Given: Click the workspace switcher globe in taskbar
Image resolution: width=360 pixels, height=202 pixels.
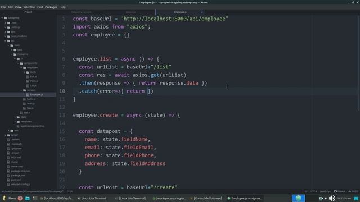Looking at the screenshot, I should click(299, 198).
